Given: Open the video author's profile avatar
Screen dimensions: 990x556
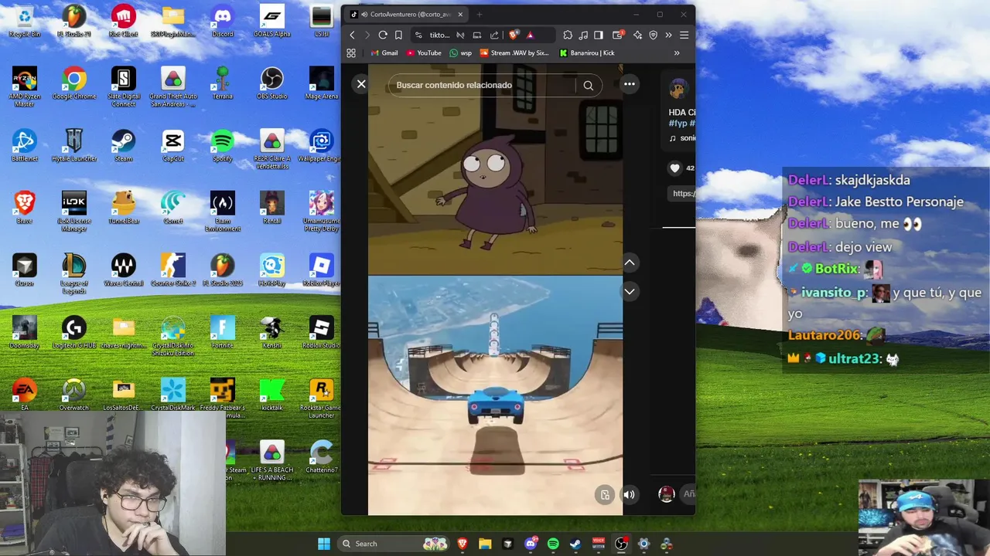Looking at the screenshot, I should [x=678, y=88].
